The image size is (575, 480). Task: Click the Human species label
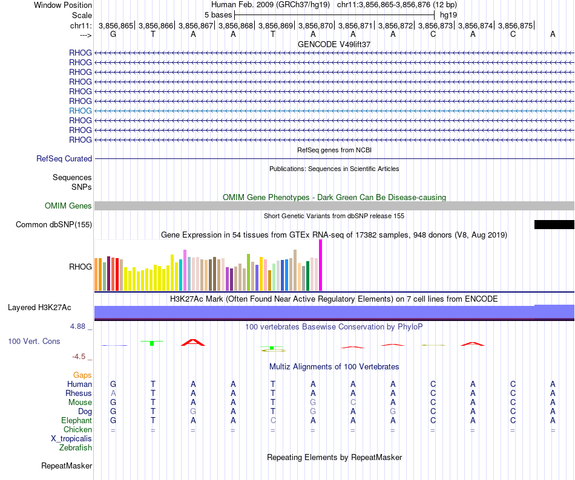[x=79, y=384]
